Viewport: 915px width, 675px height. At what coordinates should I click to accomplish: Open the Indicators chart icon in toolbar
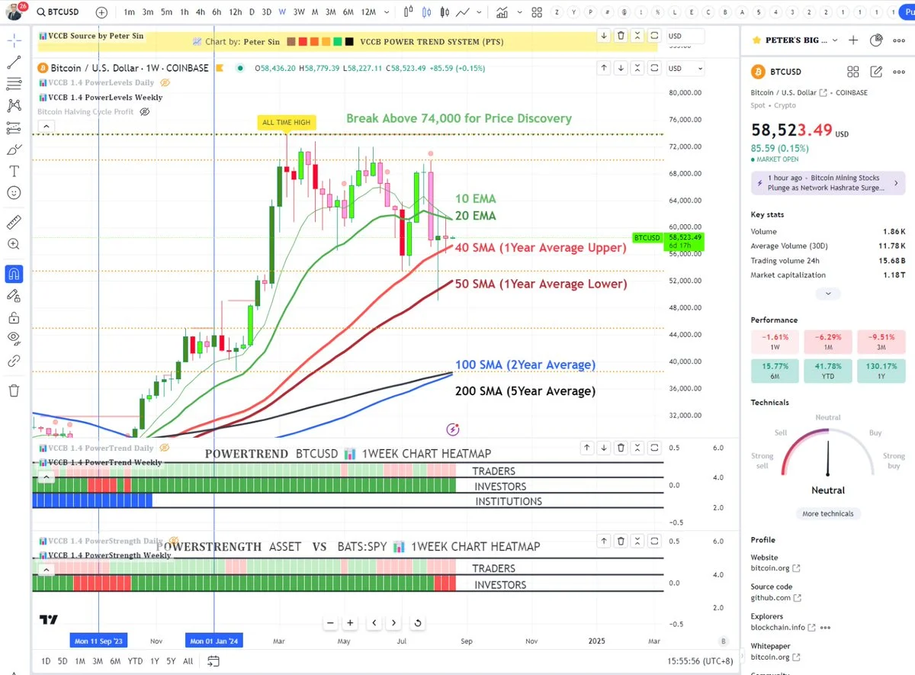tap(502, 12)
